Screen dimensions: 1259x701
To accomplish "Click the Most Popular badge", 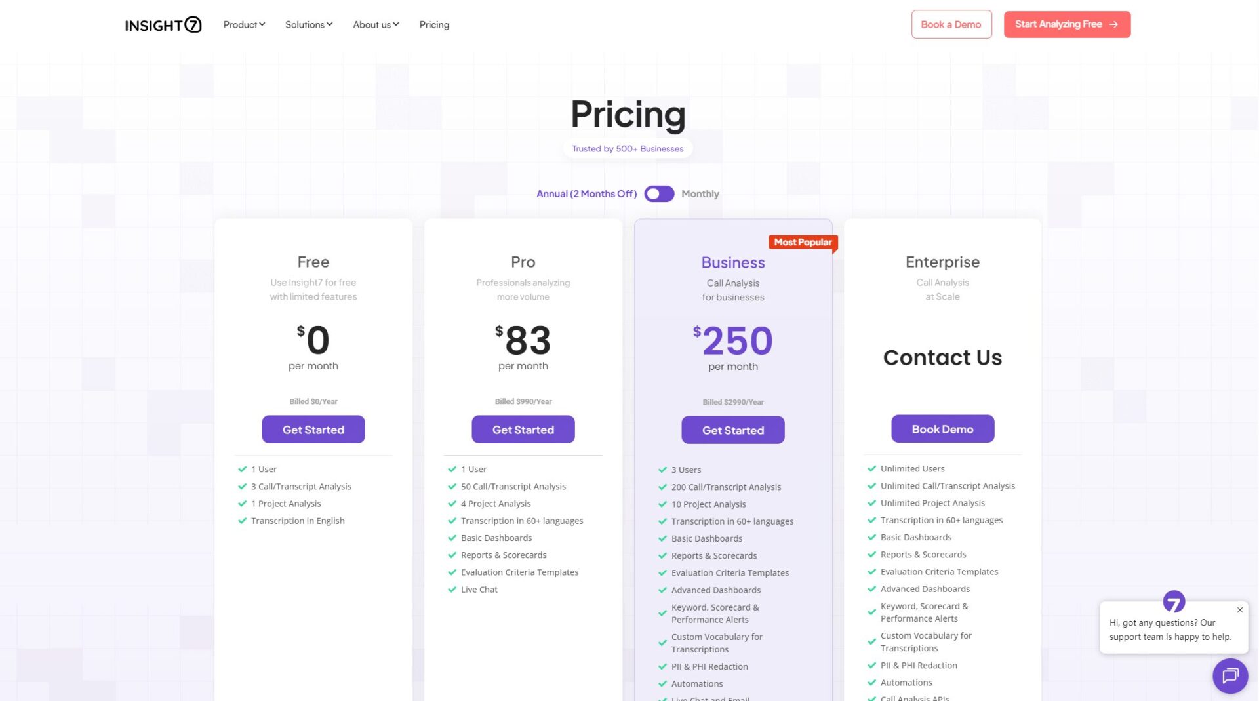I will click(803, 242).
